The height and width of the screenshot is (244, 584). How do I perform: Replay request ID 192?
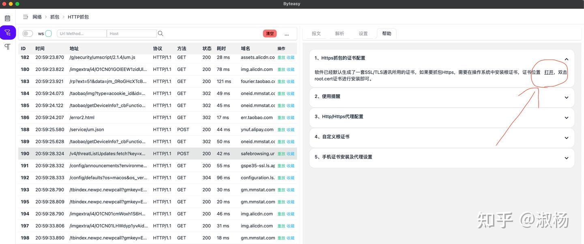[x=281, y=178]
